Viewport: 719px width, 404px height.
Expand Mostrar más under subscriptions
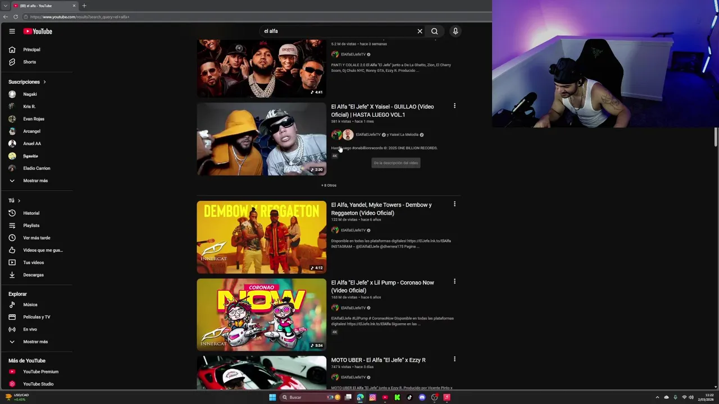click(x=37, y=181)
